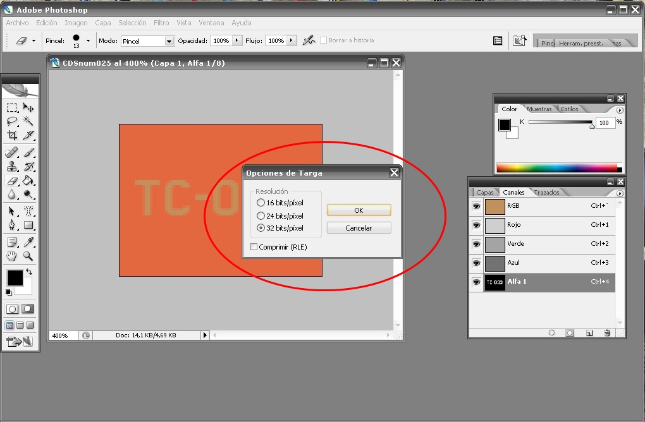
Task: Click Cancelar in Targa dialog
Action: click(359, 227)
